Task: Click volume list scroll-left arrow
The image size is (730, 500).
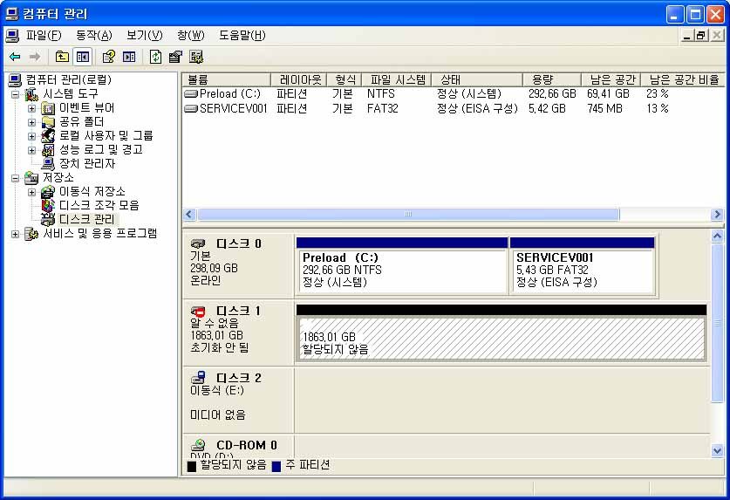Action: click(x=189, y=215)
